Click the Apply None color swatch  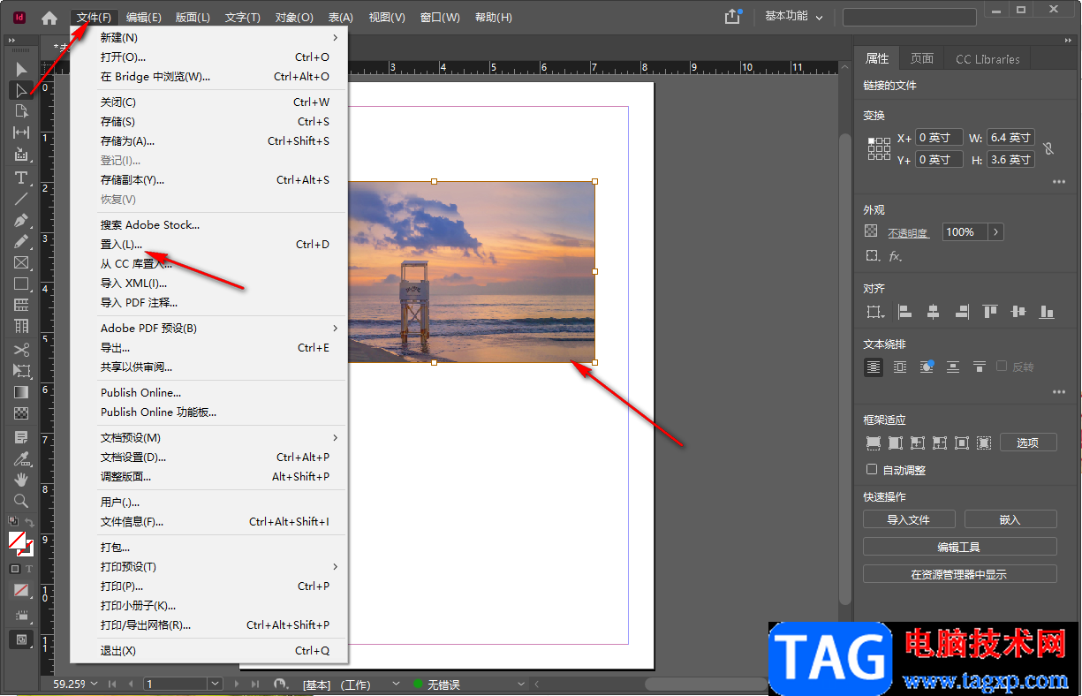click(x=21, y=590)
